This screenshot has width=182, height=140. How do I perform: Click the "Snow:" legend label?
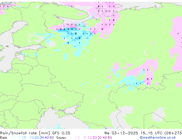tap(61, 138)
